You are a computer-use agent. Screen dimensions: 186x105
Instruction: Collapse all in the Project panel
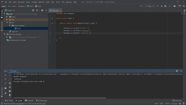click(x=37, y=10)
